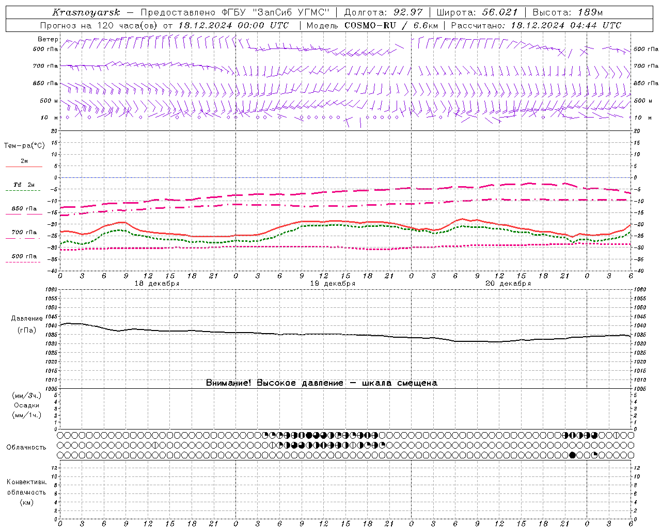The height and width of the screenshot is (528, 661).
Task: Click the left 10 м wind level label
Action: pos(49,118)
